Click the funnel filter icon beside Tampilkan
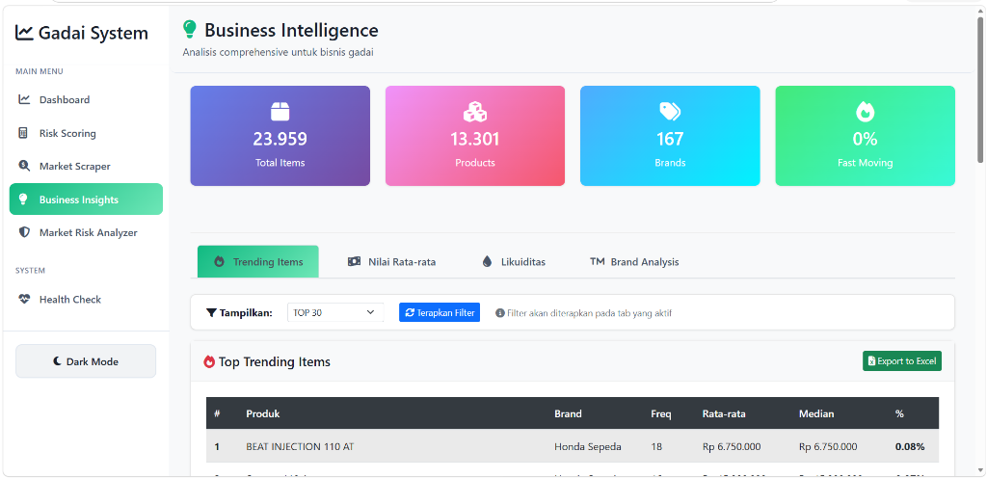Screen dimensions: 987x478 [x=211, y=312]
